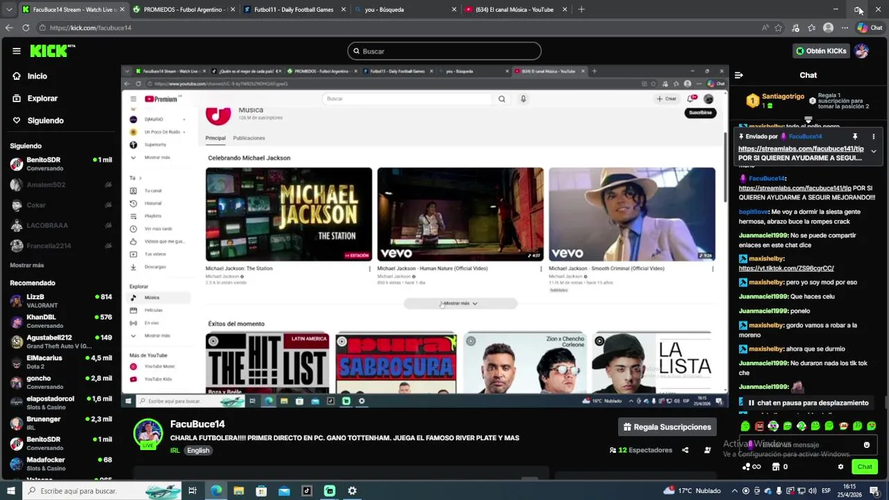Open pinned message three-dot options
This screenshot has height=500, width=889.
point(873,137)
